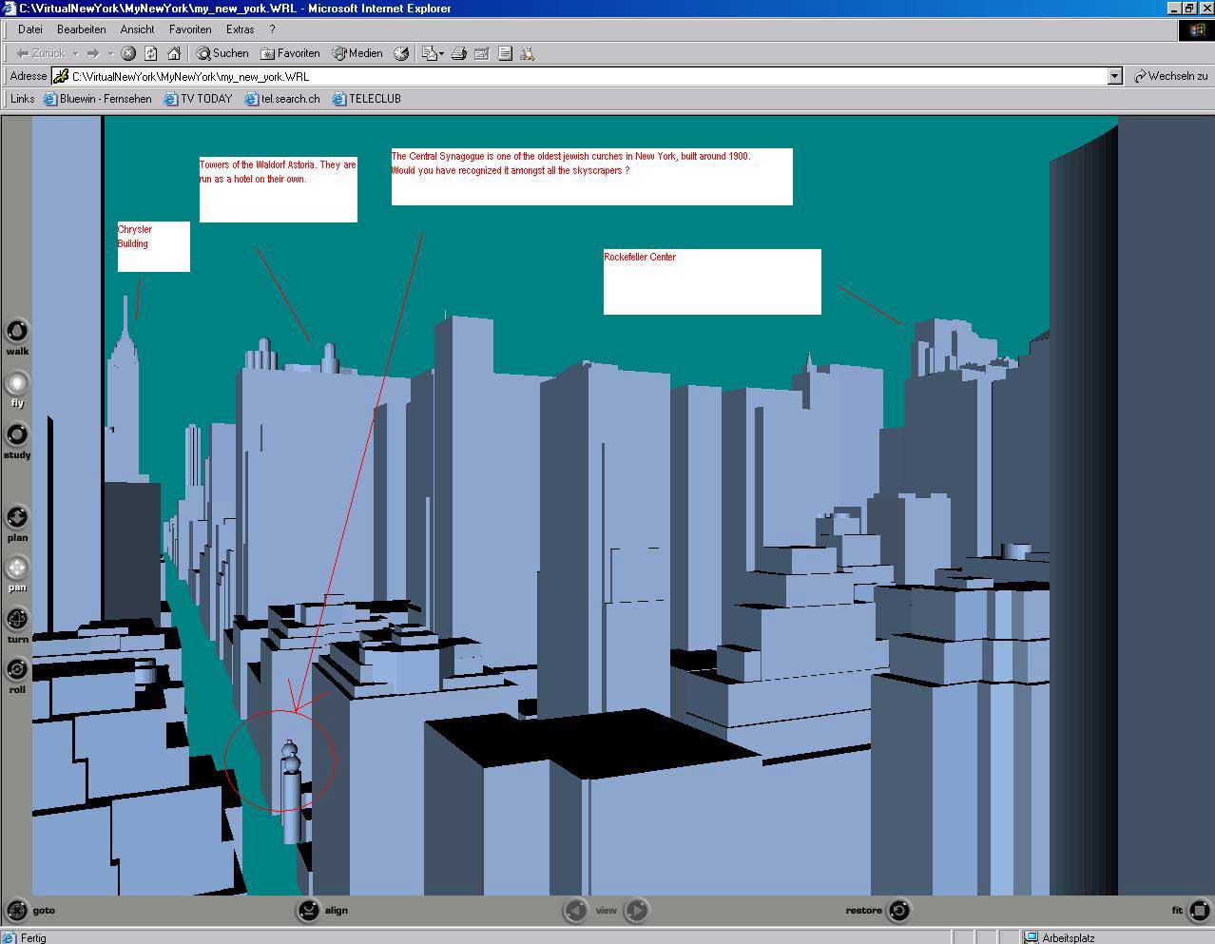Open the forward history dropdown arrow
This screenshot has width=1215, height=944.
point(110,53)
